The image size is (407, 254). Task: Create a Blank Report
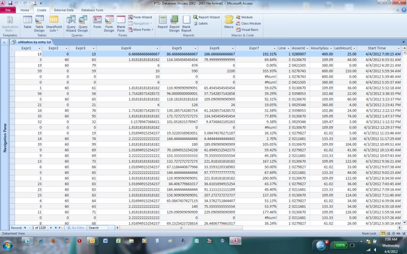(x=187, y=24)
